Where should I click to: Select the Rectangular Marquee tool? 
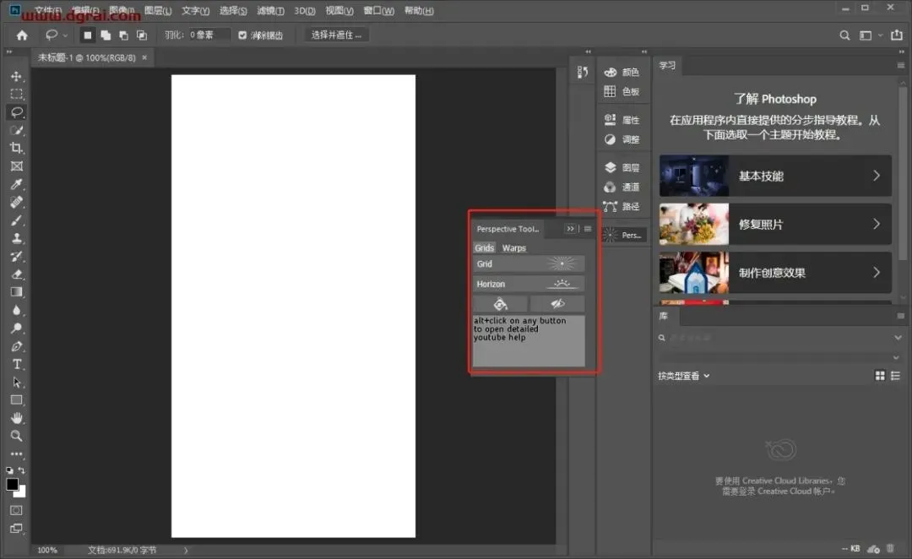16,95
